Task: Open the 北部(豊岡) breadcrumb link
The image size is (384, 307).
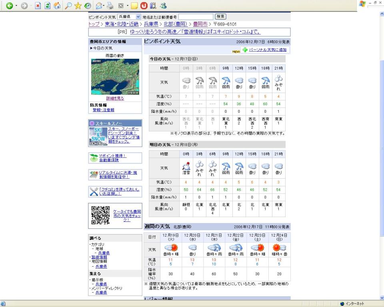Action: (175, 24)
